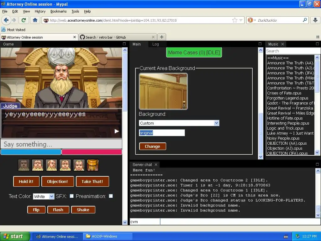
Task: Open the Bookmarks menu
Action: pyautogui.click(x=59, y=11)
